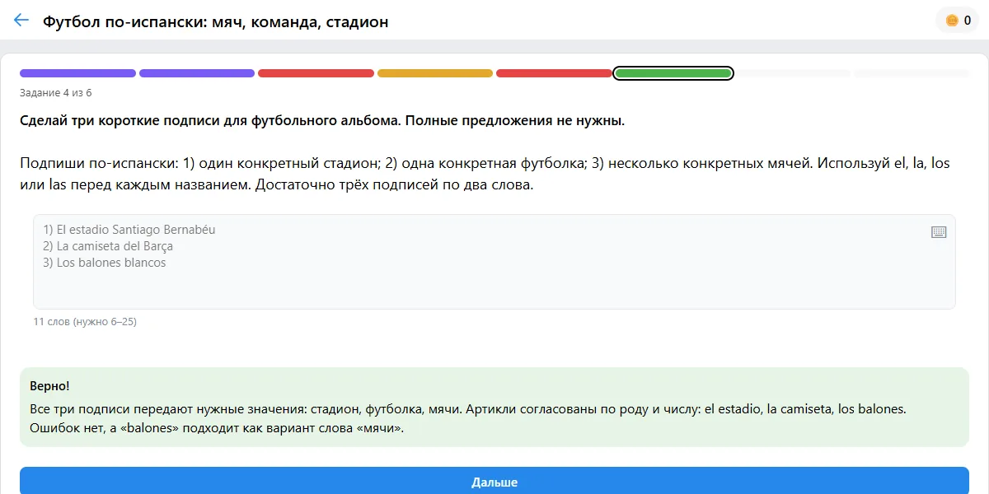The width and height of the screenshot is (989, 494).
Task: Focus the Spanish captions answer text area
Action: pyautogui.click(x=494, y=262)
